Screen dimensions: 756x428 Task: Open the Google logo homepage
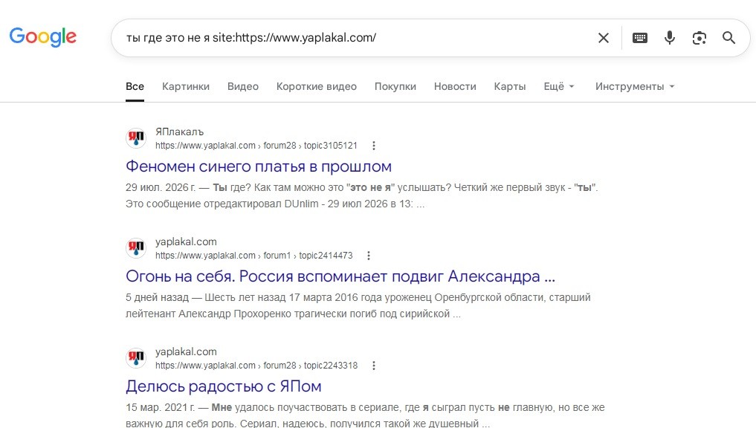43,37
